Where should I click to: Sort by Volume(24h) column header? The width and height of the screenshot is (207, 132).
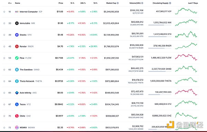point(135,3)
